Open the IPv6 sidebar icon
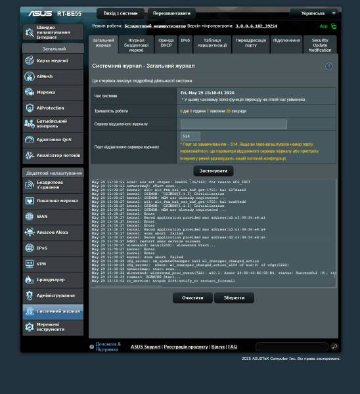This screenshot has height=394, width=360. (x=30, y=248)
